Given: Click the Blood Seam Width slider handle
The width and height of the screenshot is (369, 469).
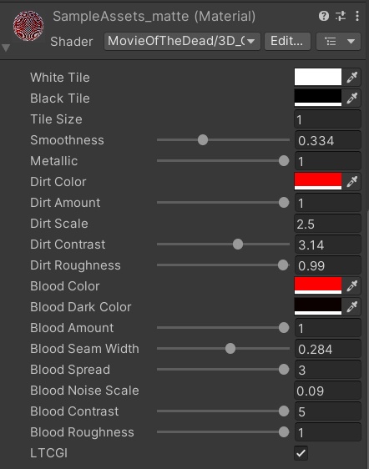Looking at the screenshot, I should [230, 349].
